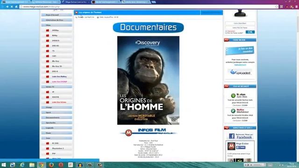The image size is (299, 168).
Task: Open the Logiciels sidebar category
Action: coord(57,128)
